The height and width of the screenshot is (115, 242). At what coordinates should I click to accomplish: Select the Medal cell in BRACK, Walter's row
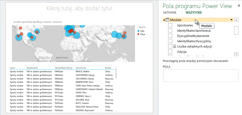108,71
